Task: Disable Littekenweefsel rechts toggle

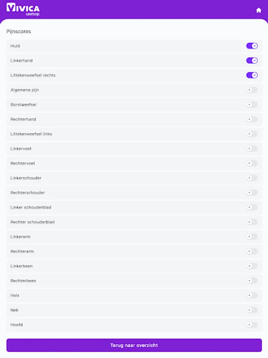Action: tap(252, 75)
